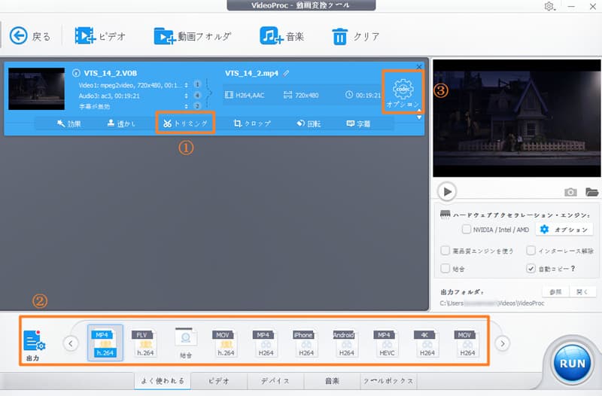Open the settings gear in the title bar
This screenshot has width=602, height=396.
549,6
